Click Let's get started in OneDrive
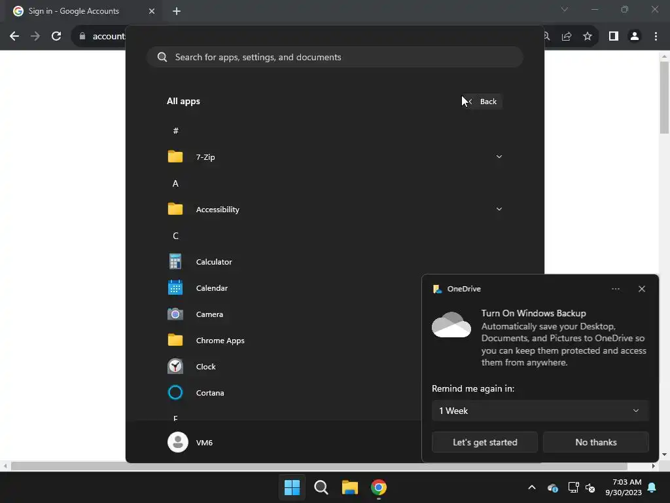The image size is (670, 503). point(485,442)
